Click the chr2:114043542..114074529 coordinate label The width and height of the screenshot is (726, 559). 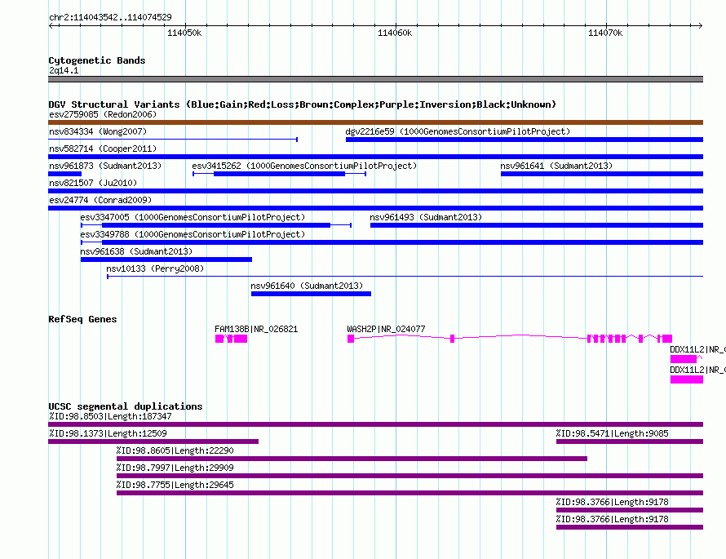pos(110,17)
